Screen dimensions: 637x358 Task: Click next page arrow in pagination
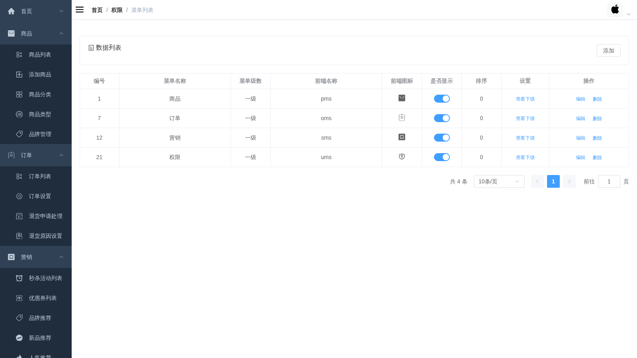[x=569, y=181]
